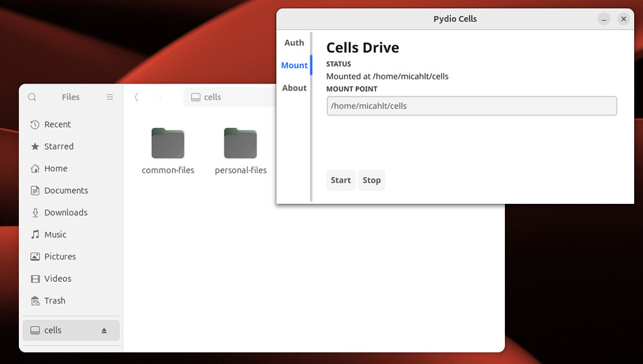Screen dimensions: 643x364
Task: Open the search in Files window
Action: tap(32, 97)
